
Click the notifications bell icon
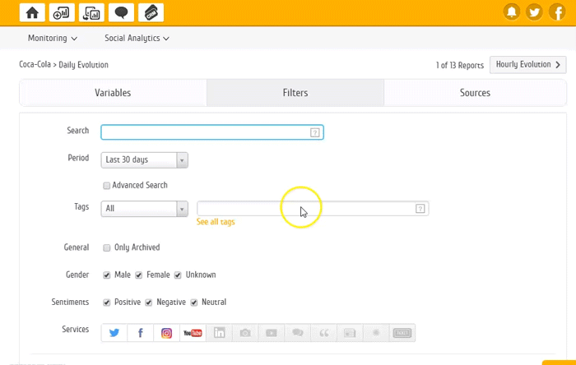tap(512, 12)
